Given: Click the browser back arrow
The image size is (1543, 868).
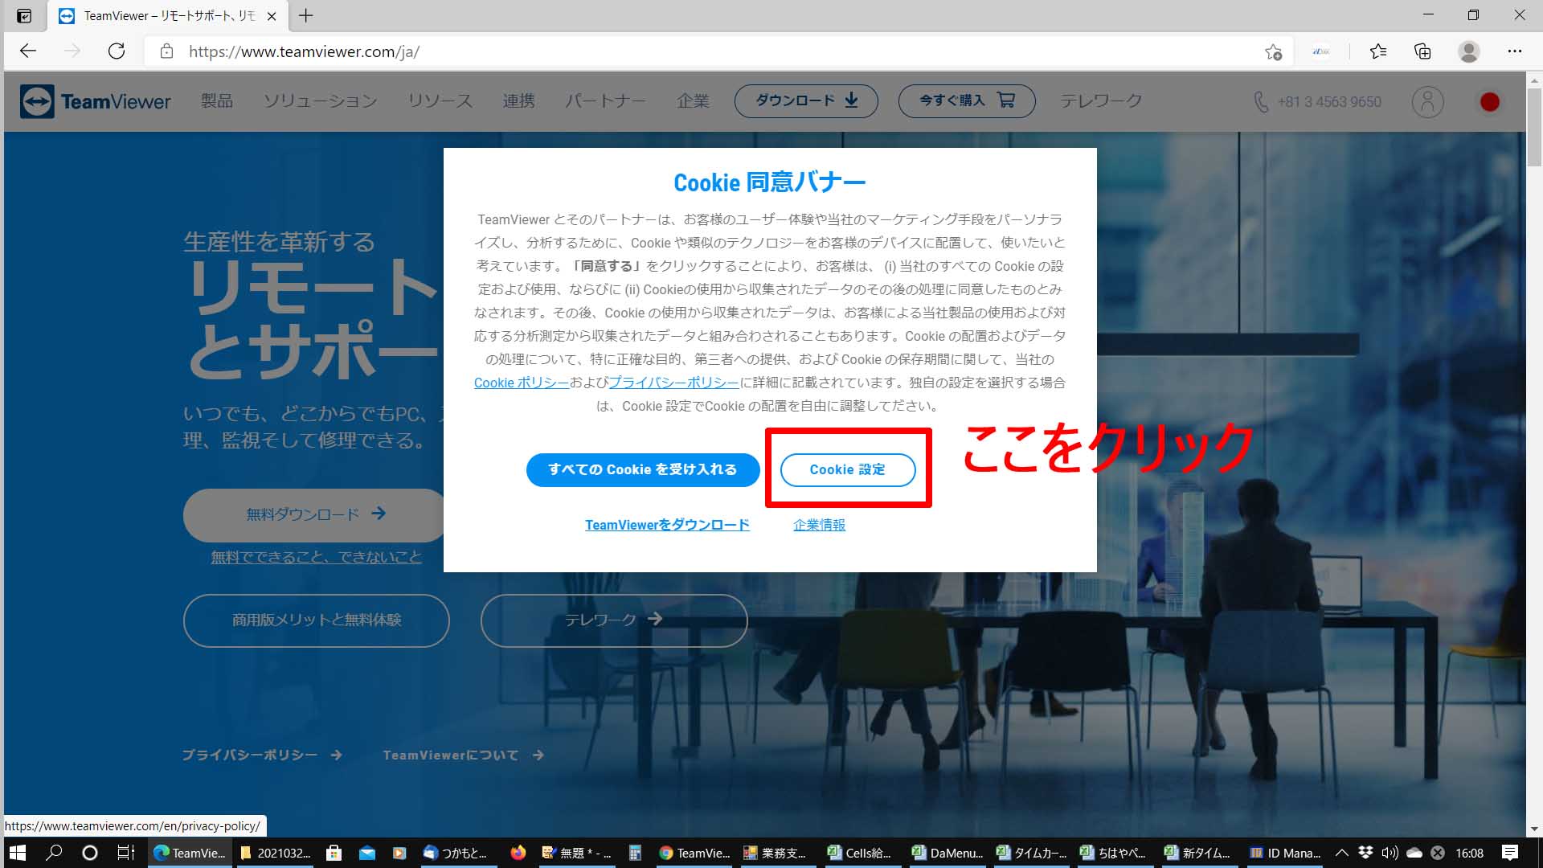Looking at the screenshot, I should point(28,51).
